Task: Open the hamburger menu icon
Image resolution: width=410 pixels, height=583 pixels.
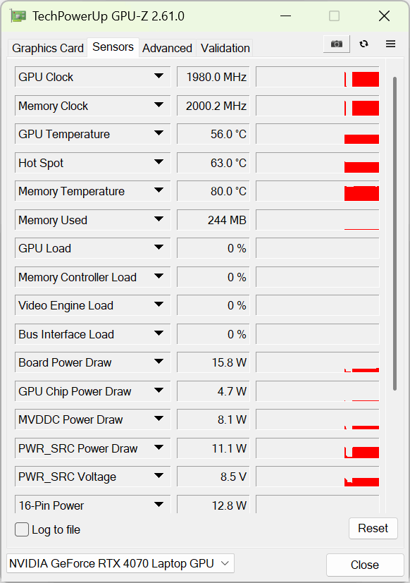Action: [390, 44]
